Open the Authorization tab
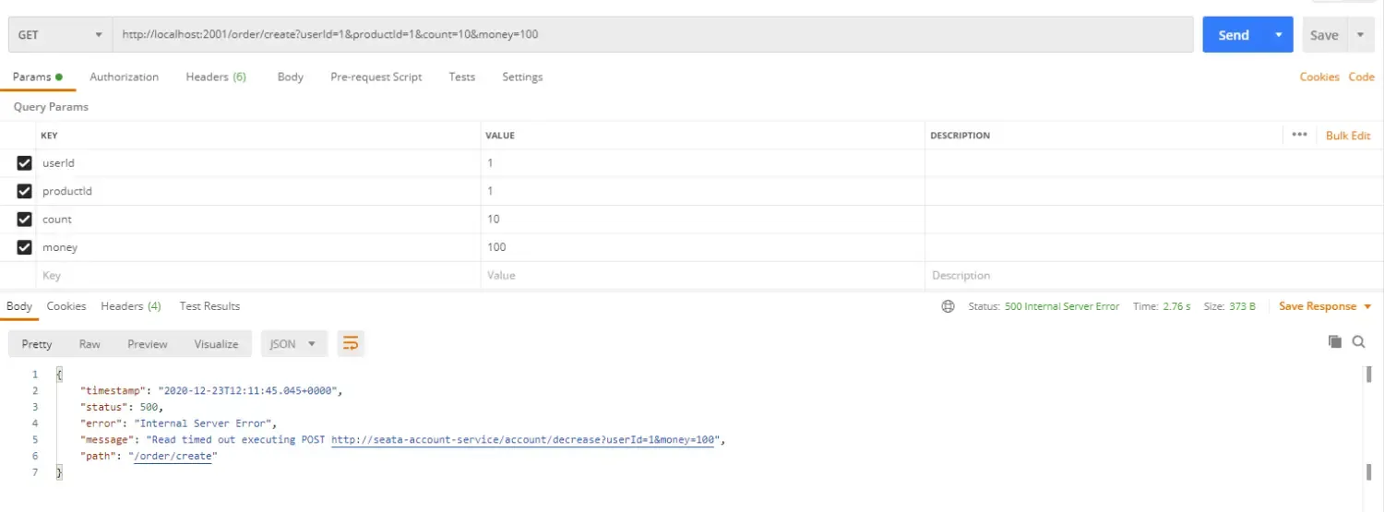The height and width of the screenshot is (512, 1384). [125, 77]
